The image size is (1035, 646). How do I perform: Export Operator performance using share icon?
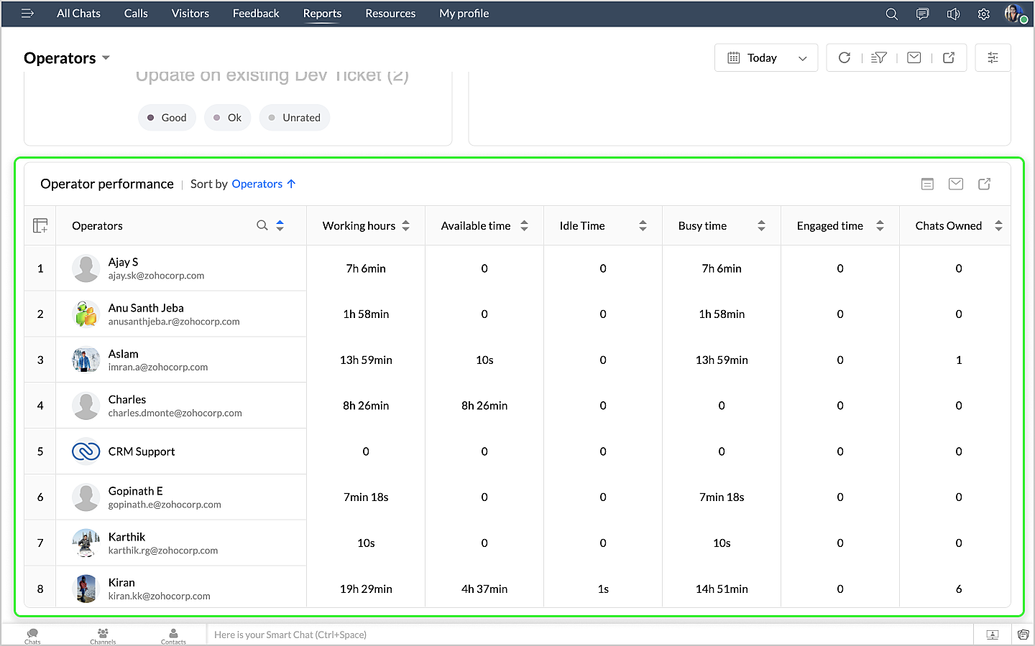pos(984,184)
